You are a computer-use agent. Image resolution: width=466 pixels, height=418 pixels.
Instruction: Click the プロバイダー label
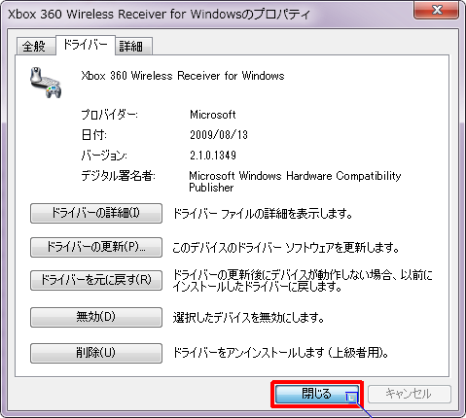point(109,115)
